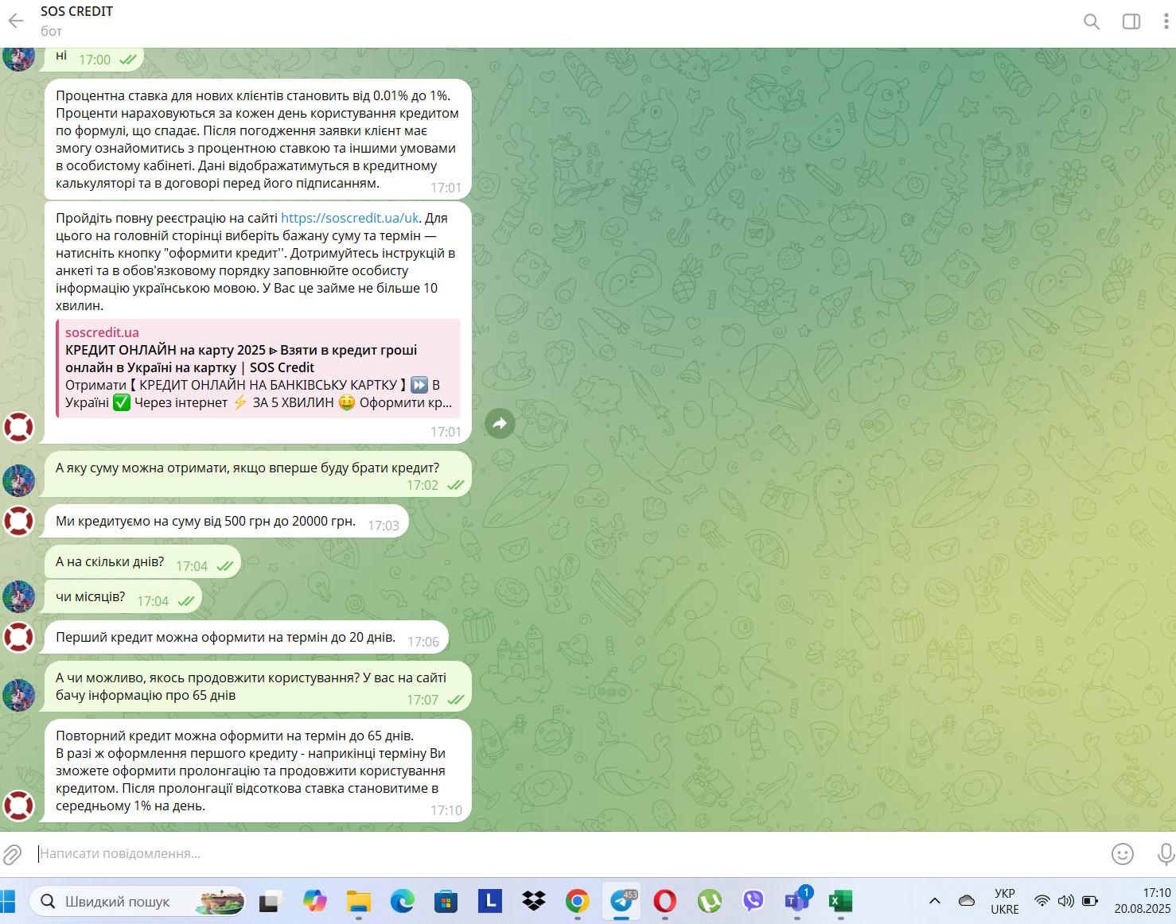The width and height of the screenshot is (1176, 924).
Task: Open Microsoft Store from taskbar
Action: coord(446,901)
